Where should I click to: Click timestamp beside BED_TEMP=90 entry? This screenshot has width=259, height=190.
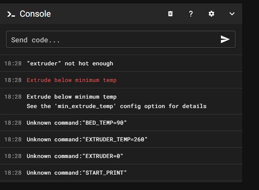click(x=13, y=123)
